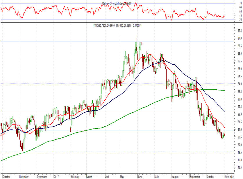
Task: Select the 70 label on RSI axis
Action: 240,3
